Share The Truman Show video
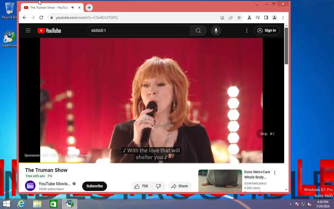The height and width of the screenshot is (209, 334). (180, 186)
